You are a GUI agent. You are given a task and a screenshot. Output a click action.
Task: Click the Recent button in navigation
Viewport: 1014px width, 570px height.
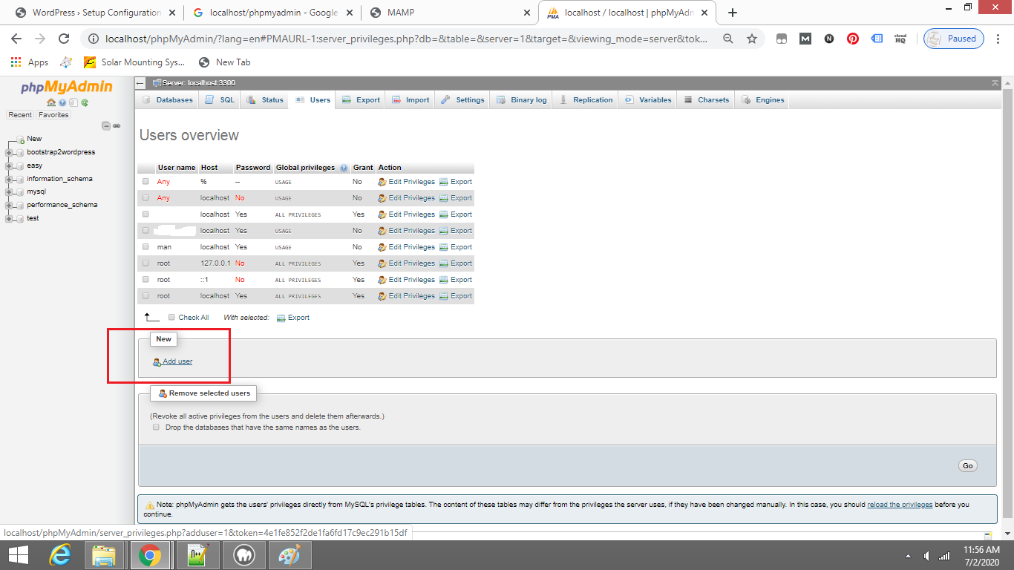(x=20, y=115)
